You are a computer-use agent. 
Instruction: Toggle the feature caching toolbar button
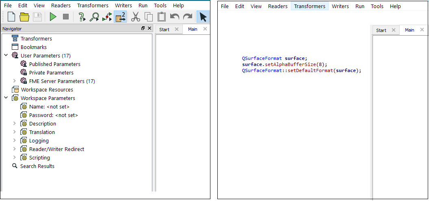pos(120,17)
